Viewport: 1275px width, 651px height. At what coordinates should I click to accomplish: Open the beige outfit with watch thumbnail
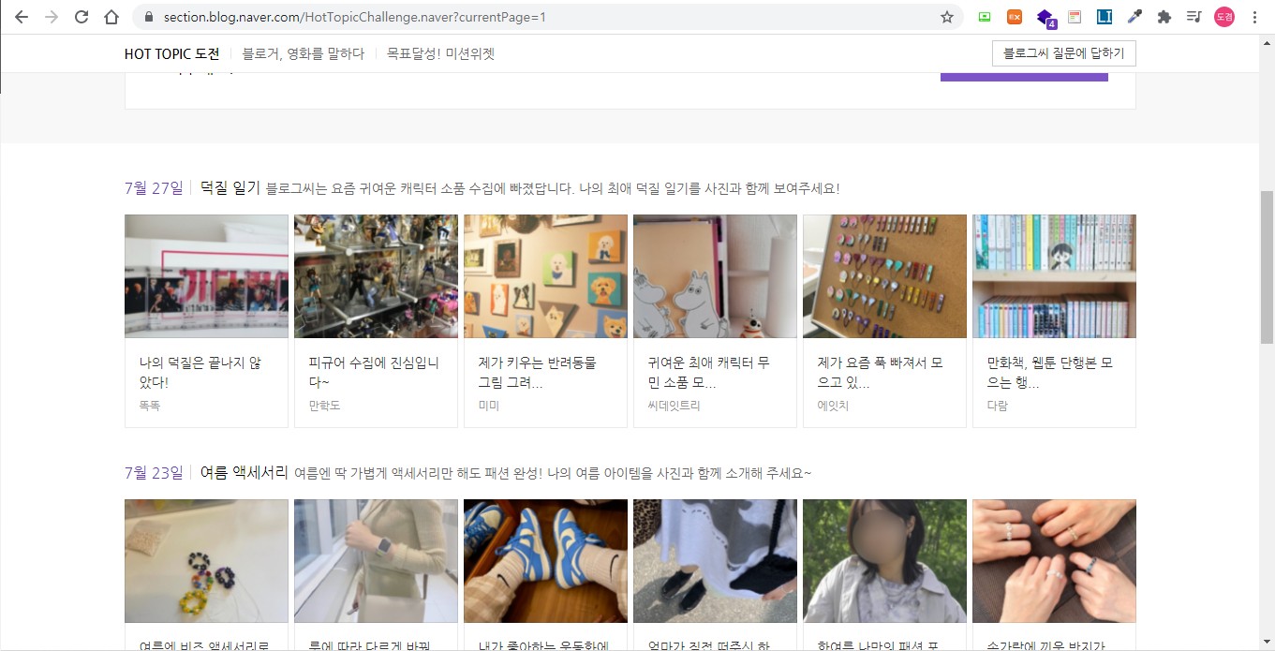376,561
